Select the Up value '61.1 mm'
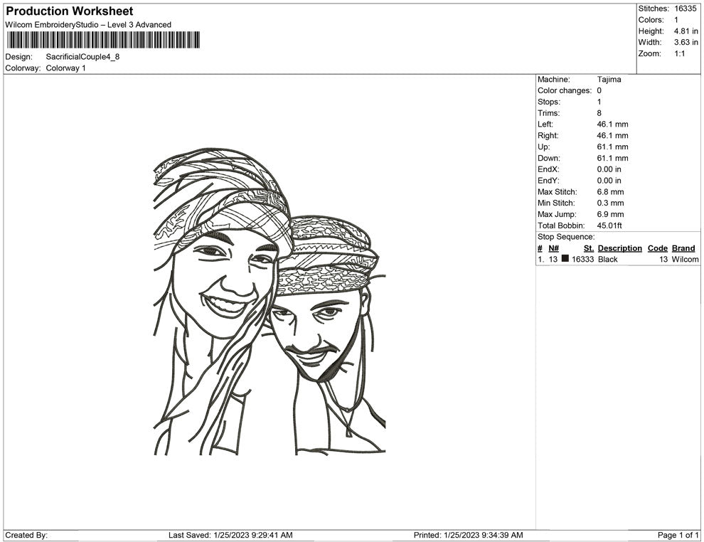The height and width of the screenshot is (542, 704). click(x=612, y=147)
